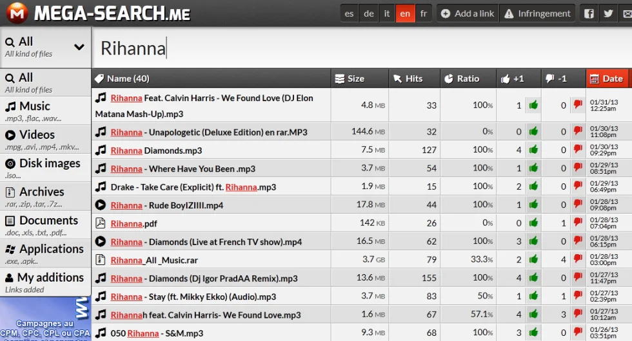Filter results by Applications

pos(45,253)
